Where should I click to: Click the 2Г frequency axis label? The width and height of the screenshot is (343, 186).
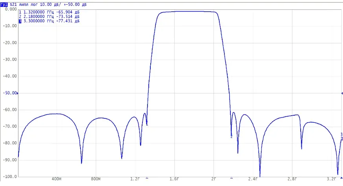tap(213, 179)
